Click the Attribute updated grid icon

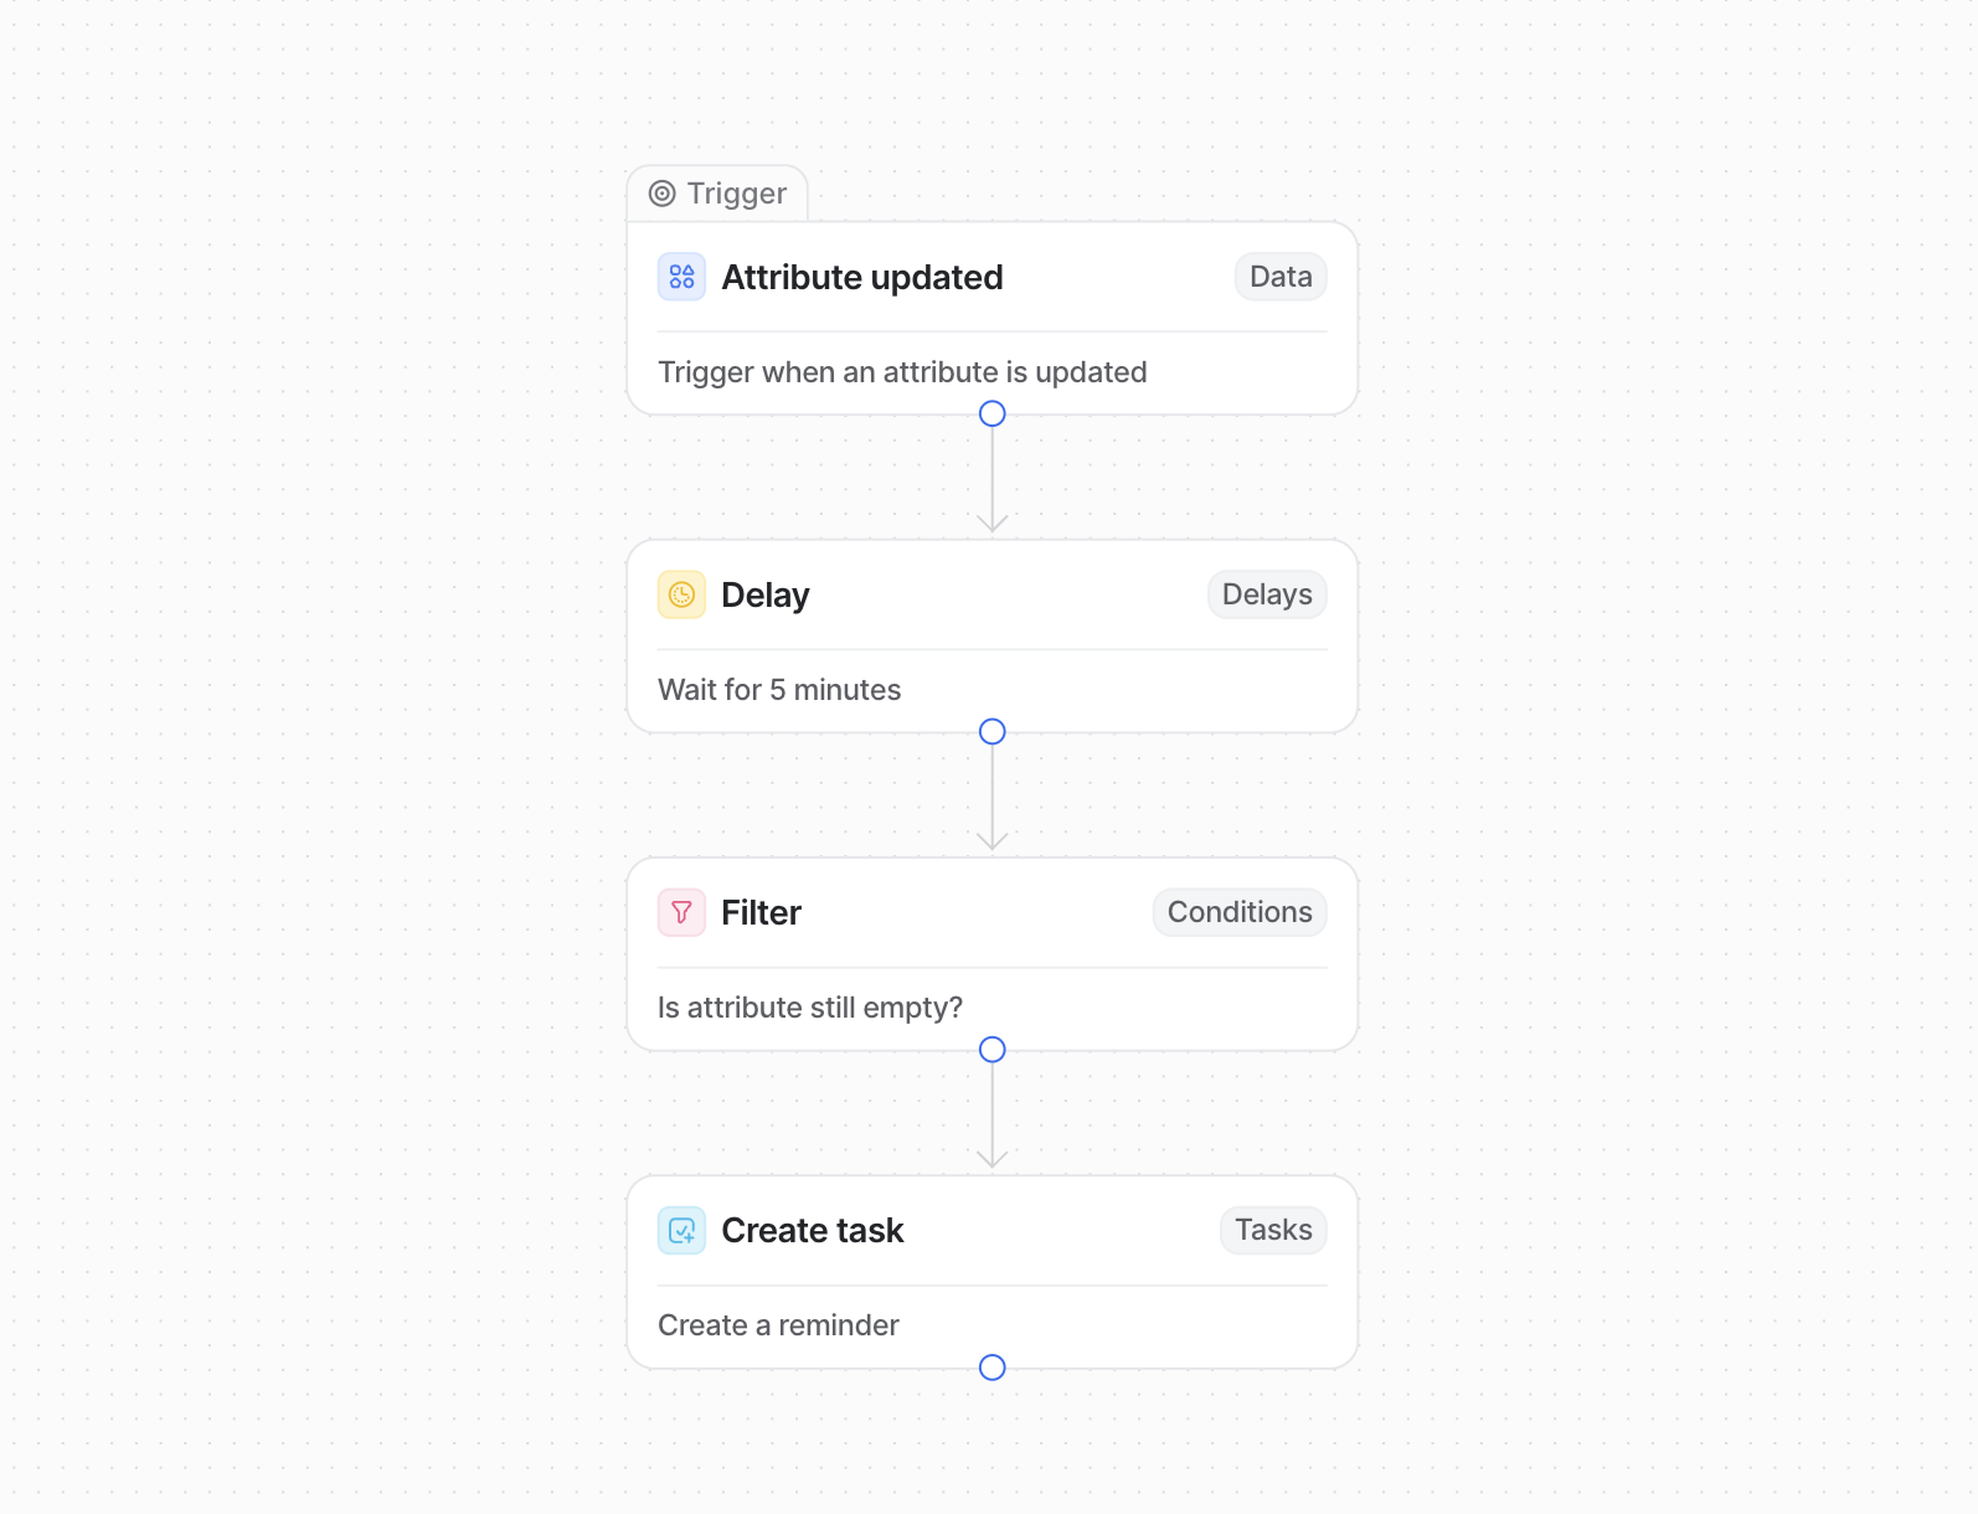681,277
